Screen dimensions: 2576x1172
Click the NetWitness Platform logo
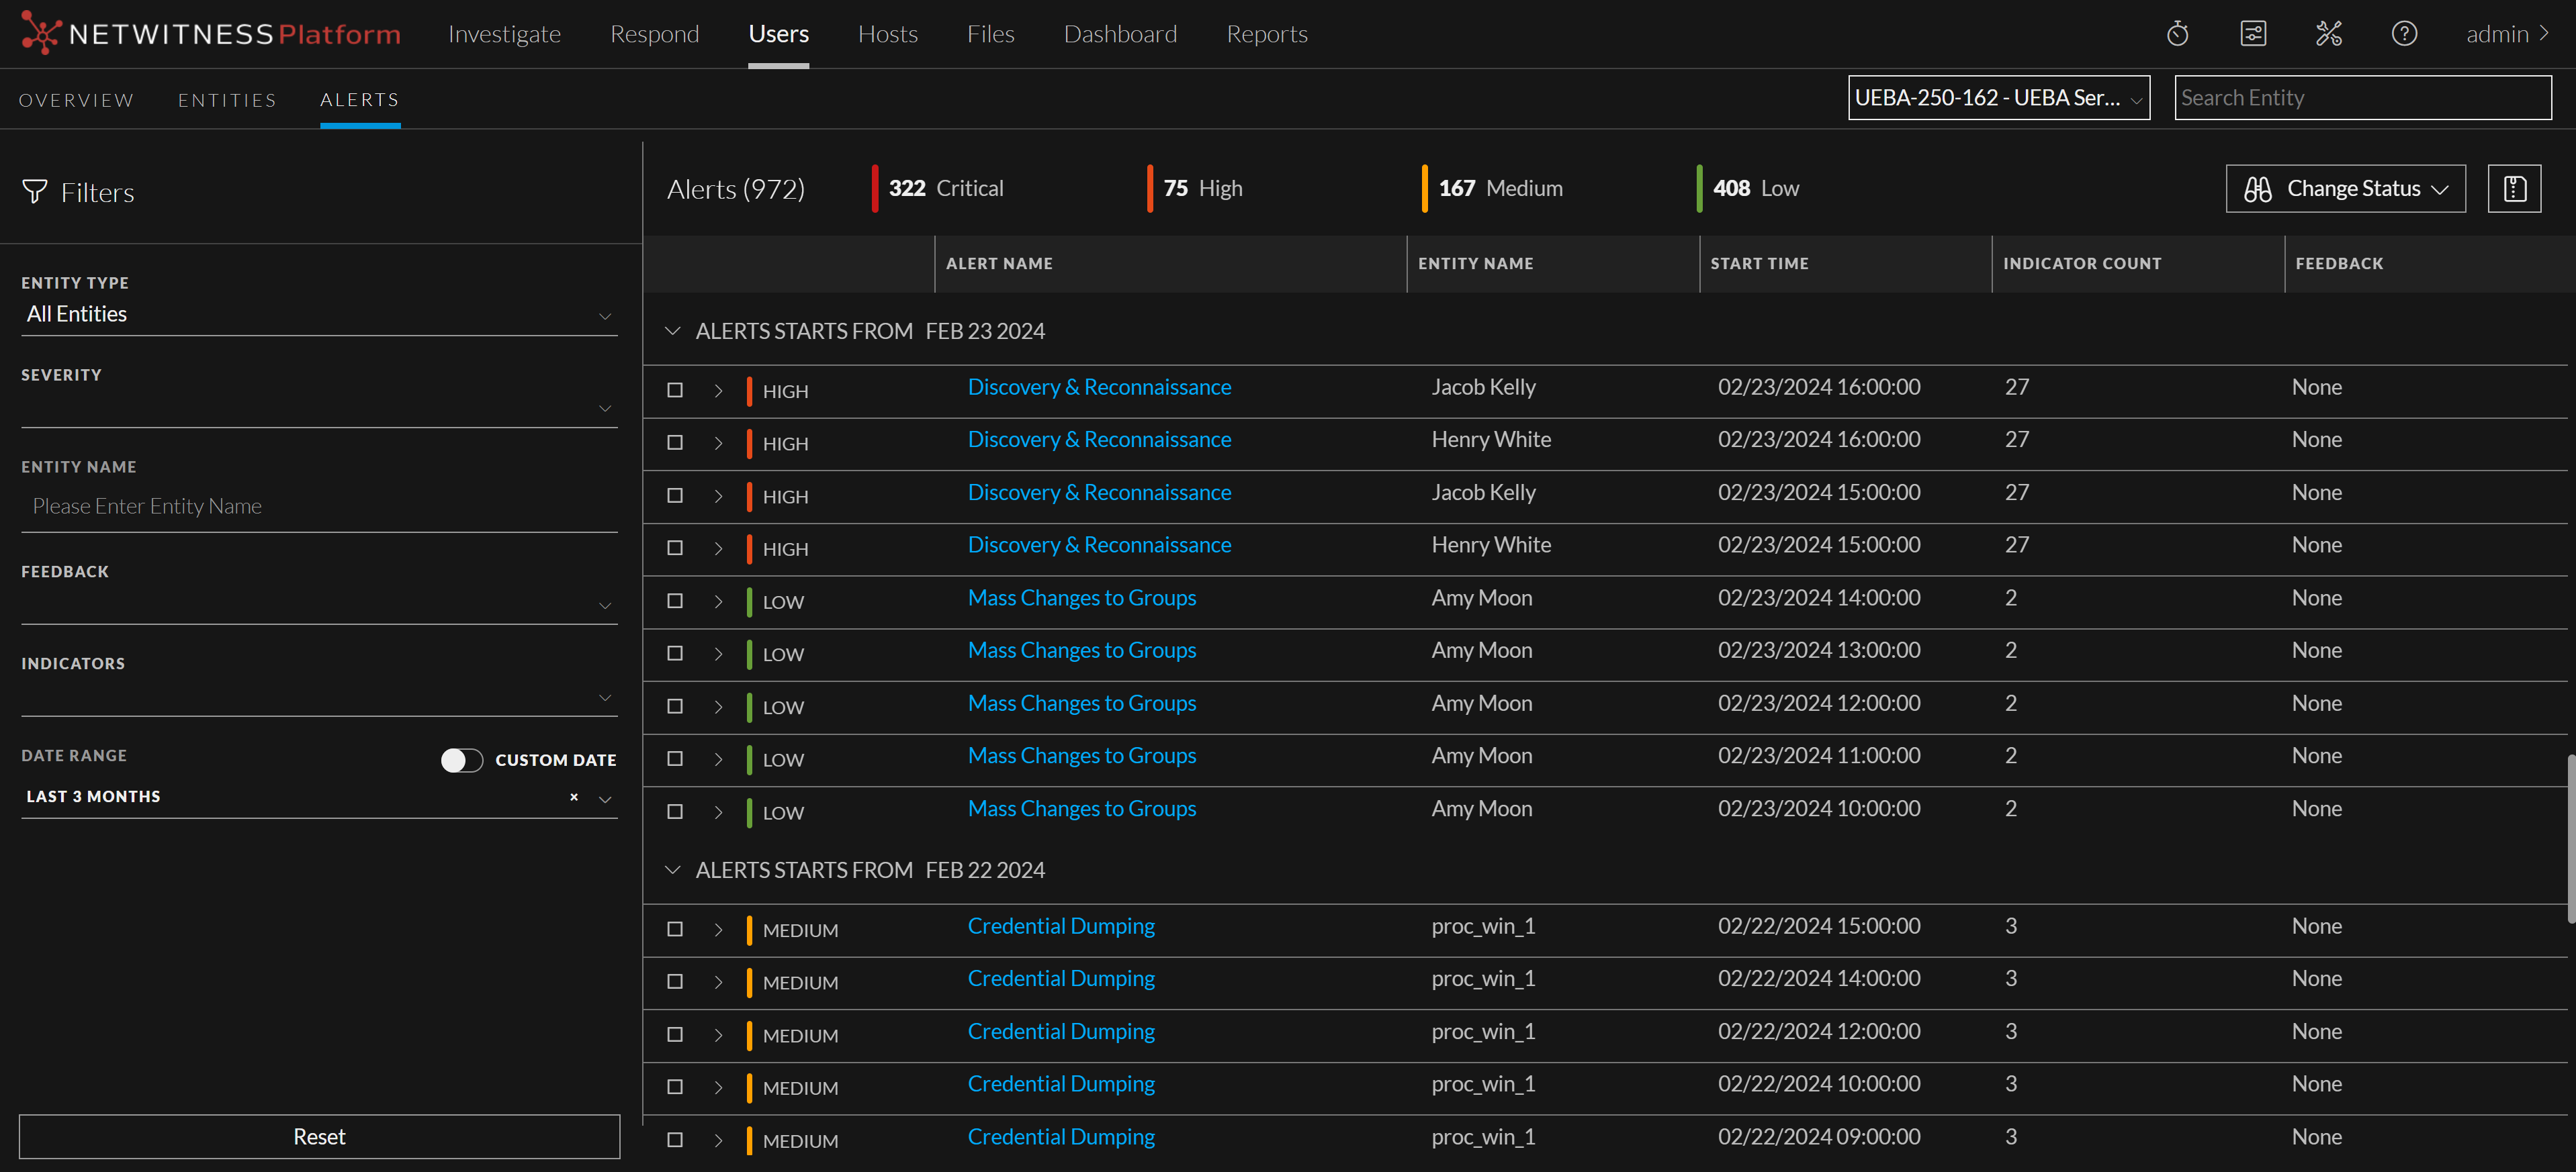click(x=211, y=34)
